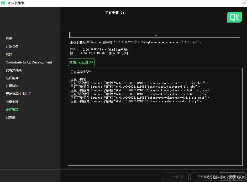Click the download status text above 存档 line
Screen dimensions: 247x182
[x=135, y=42]
